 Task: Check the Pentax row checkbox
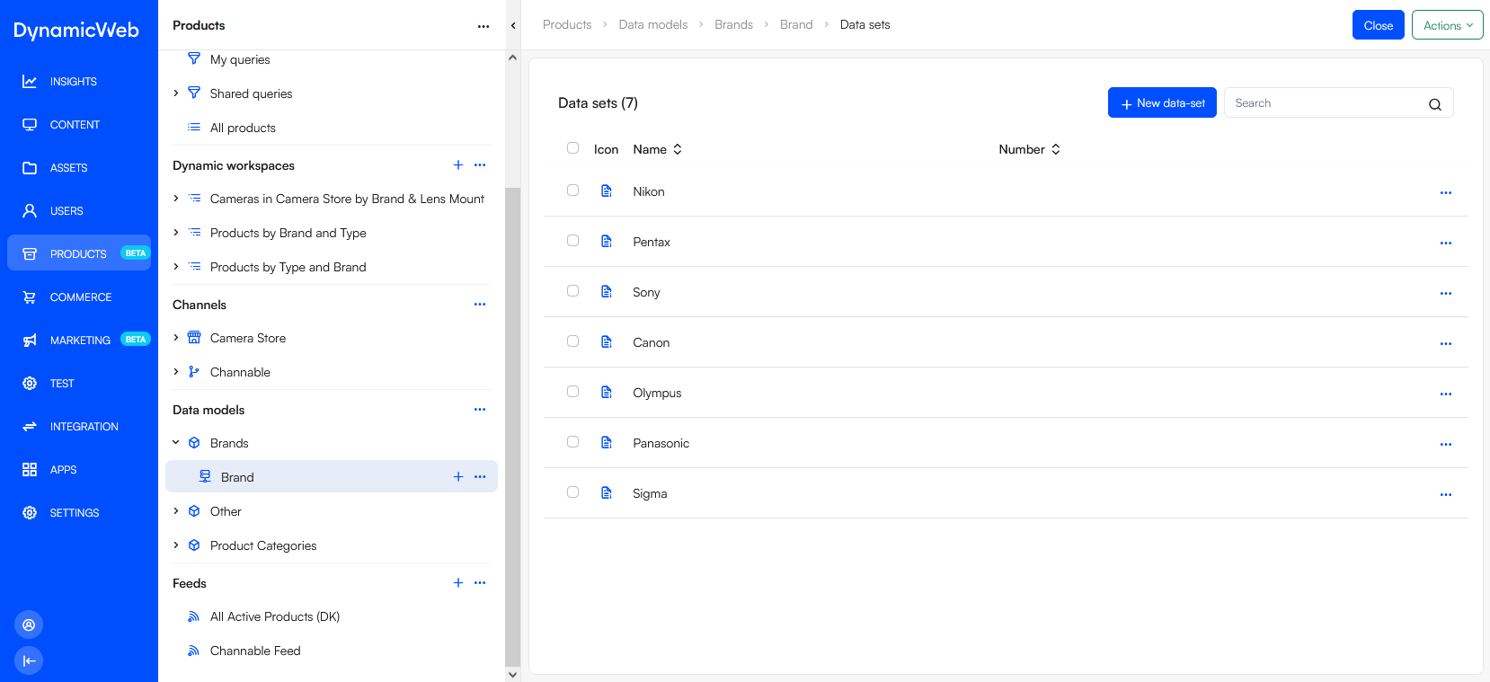(x=572, y=241)
